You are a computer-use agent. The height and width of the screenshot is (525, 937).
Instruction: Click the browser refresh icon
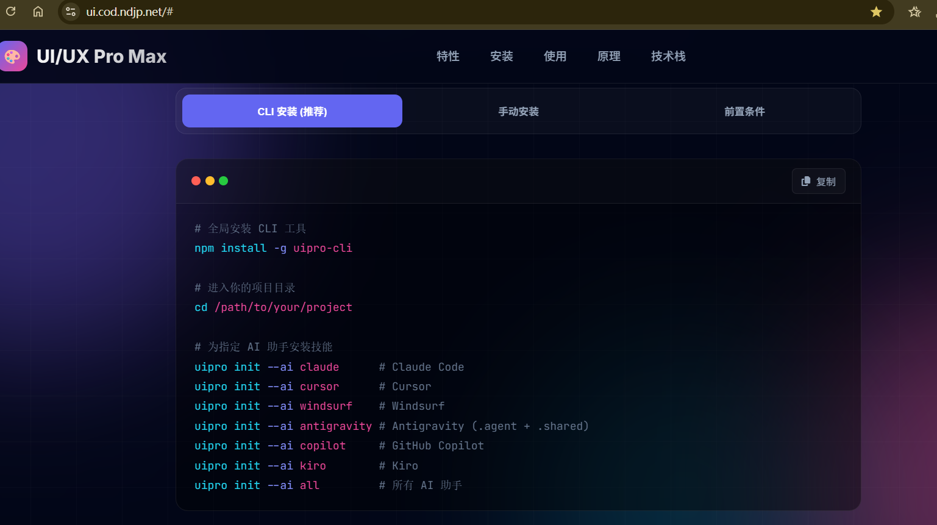(x=10, y=12)
